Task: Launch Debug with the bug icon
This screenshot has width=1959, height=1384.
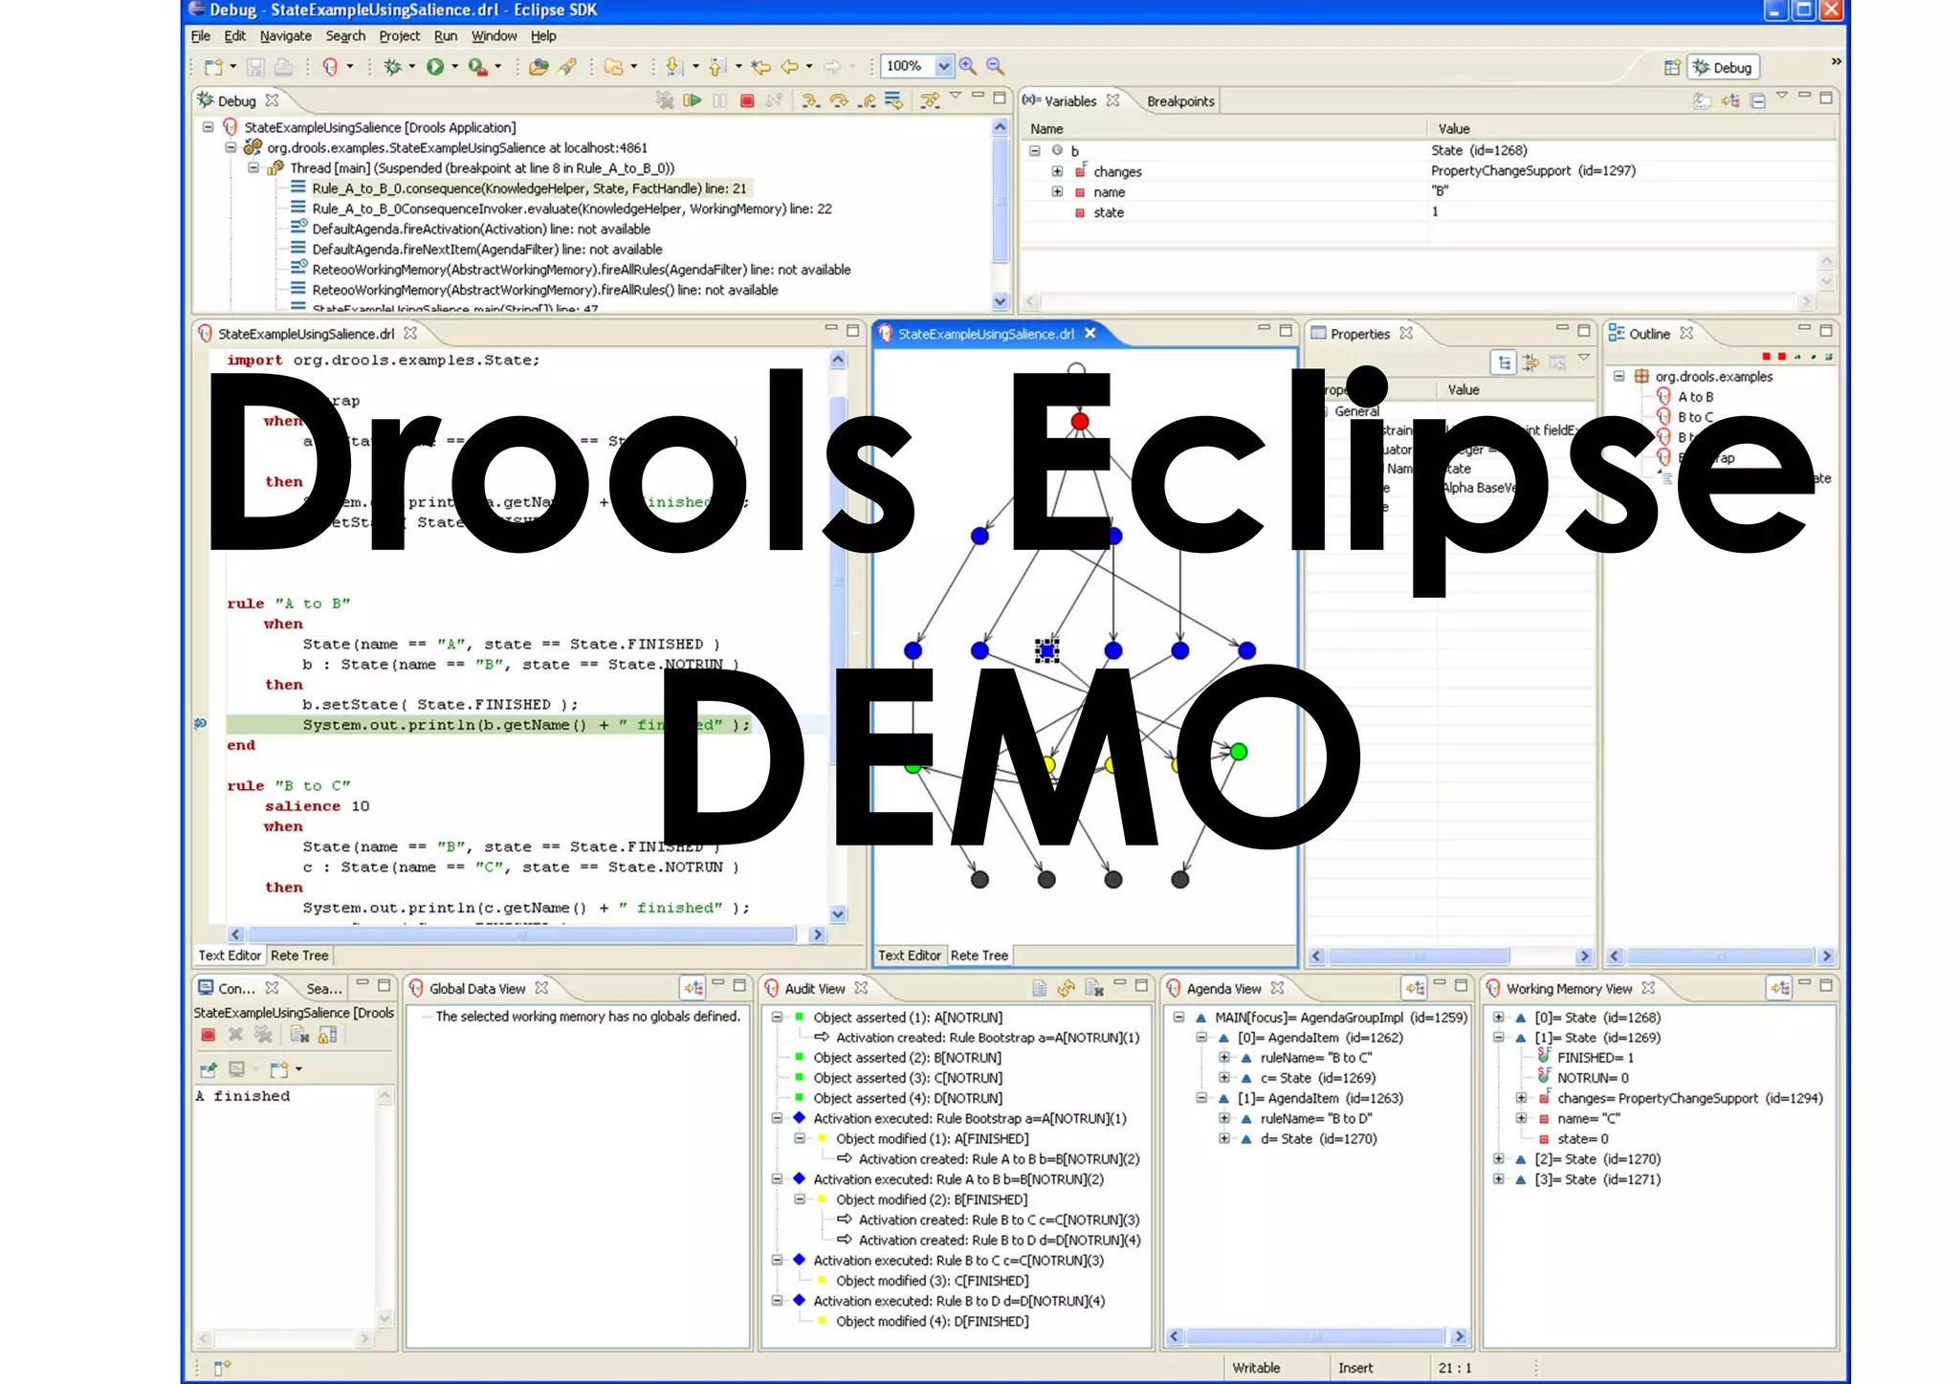Action: pyautogui.click(x=392, y=67)
